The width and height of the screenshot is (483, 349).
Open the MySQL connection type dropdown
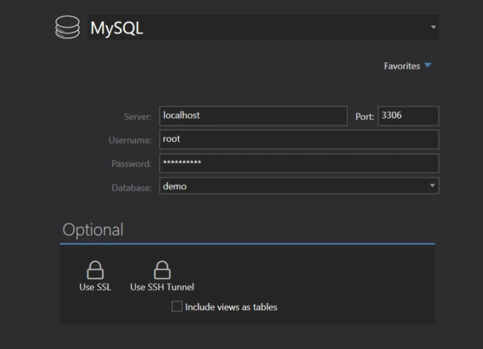click(x=263, y=27)
